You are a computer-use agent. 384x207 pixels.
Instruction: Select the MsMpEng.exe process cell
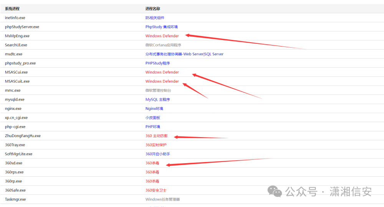[x=17, y=36]
